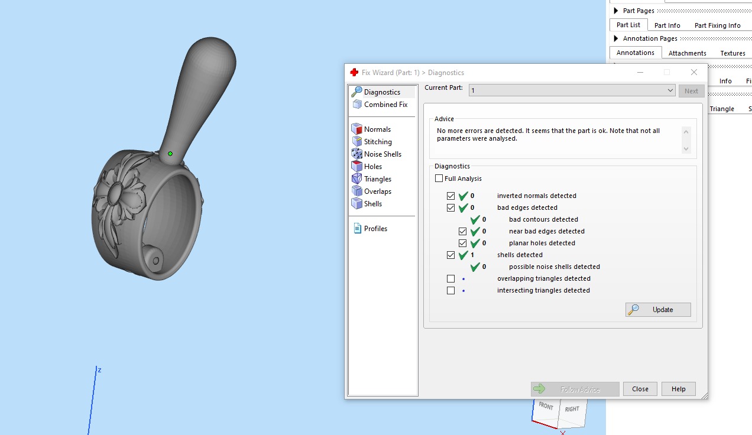Screen dimensions: 752x435
Task: Uncheck planar holes detected
Action: click(463, 243)
